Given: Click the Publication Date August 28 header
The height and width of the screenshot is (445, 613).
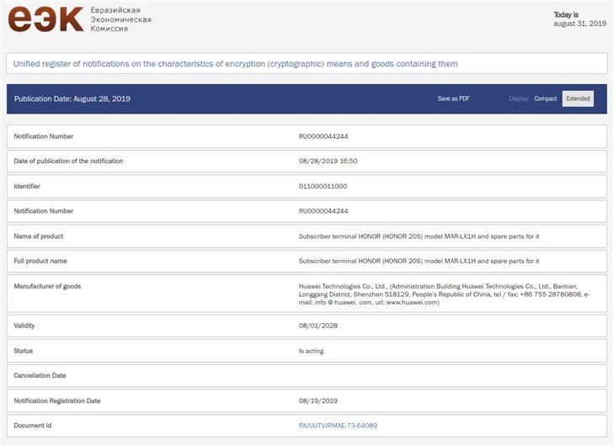Looking at the screenshot, I should click(x=72, y=98).
